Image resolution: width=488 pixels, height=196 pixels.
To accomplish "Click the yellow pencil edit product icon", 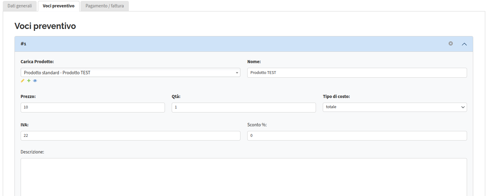I will pyautogui.click(x=23, y=81).
